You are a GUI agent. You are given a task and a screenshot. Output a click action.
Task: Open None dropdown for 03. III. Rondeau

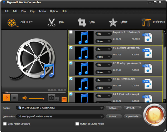(x=104, y=88)
